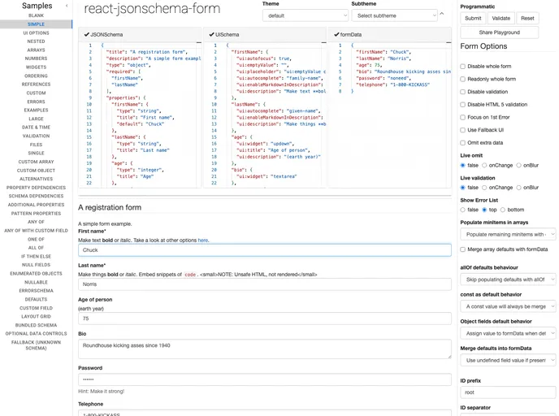559x416 pixels.
Task: Select the Any Of sample
Action: point(36,222)
